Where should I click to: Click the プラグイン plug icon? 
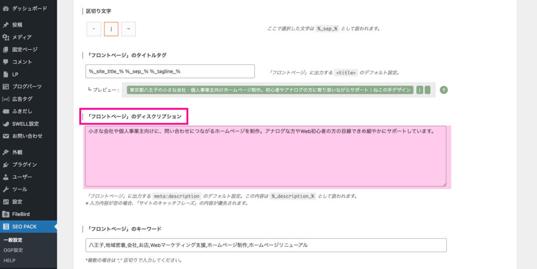point(6,165)
